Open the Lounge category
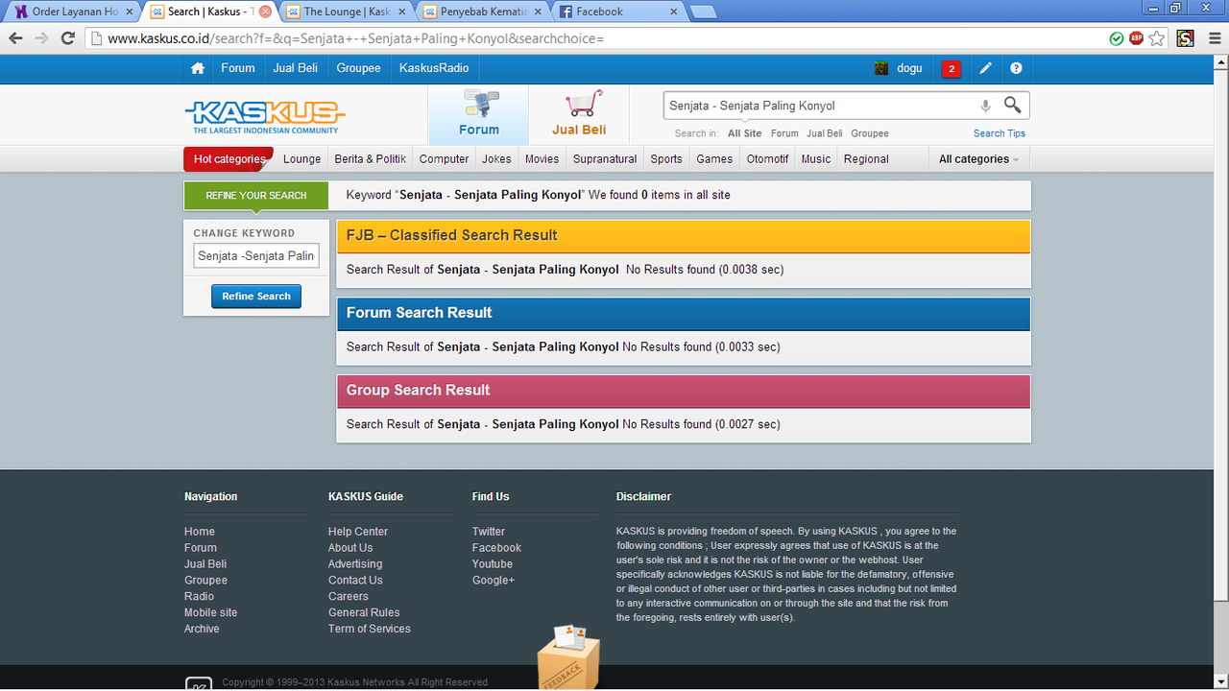The image size is (1229, 691). click(x=302, y=159)
